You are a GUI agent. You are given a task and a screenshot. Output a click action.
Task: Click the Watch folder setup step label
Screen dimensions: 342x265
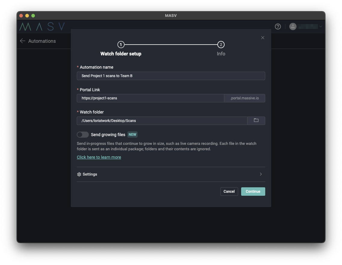[x=121, y=54]
